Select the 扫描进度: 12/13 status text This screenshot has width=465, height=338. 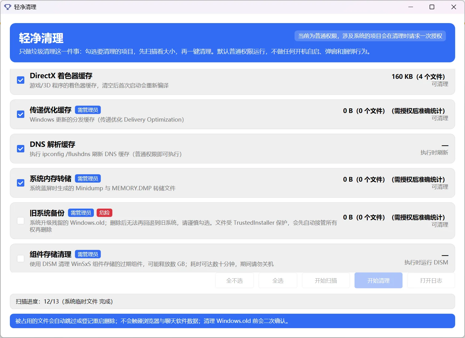tap(64, 301)
